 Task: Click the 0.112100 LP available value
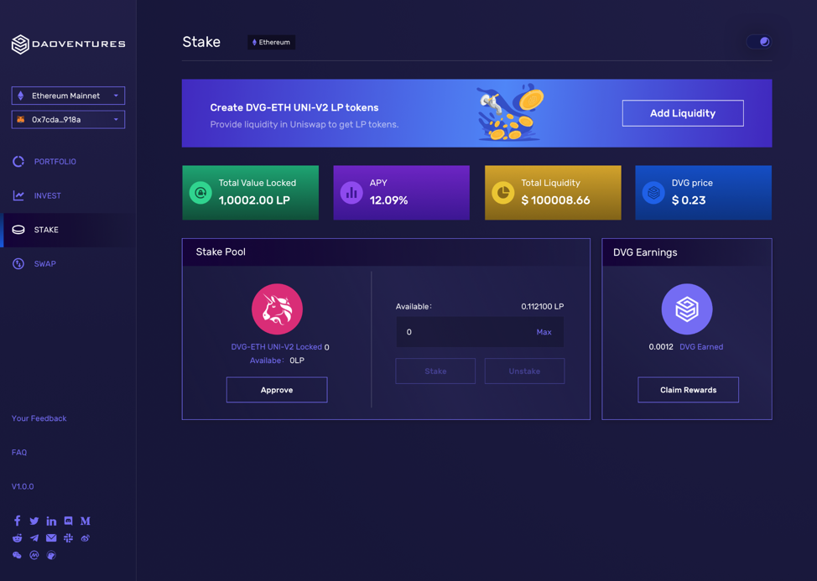543,307
